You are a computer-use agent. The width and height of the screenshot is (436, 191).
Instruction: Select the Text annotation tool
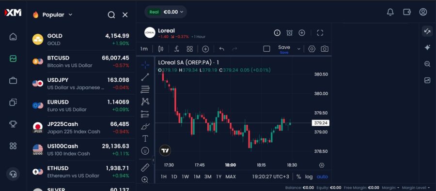[x=145, y=138]
